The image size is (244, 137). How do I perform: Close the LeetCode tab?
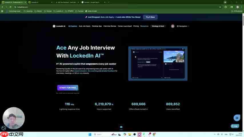pyautogui.click(x=78, y=2)
